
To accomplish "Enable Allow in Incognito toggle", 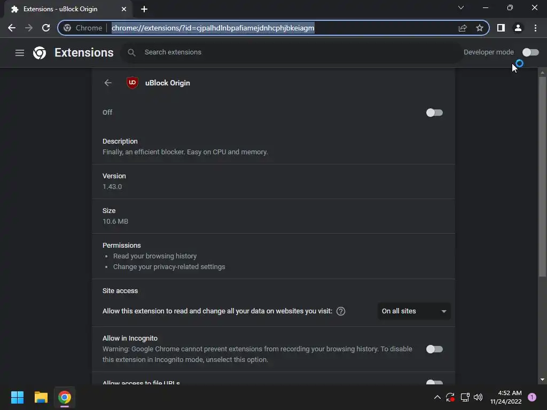I will 434,349.
